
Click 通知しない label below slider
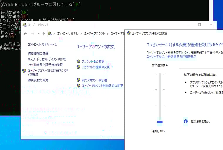click(158, 131)
